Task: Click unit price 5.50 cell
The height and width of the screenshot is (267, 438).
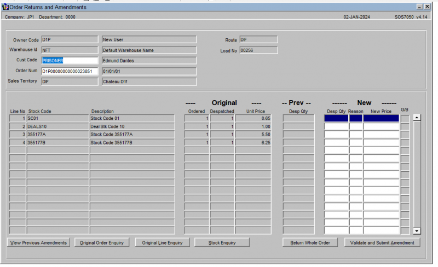Action: [x=253, y=135]
